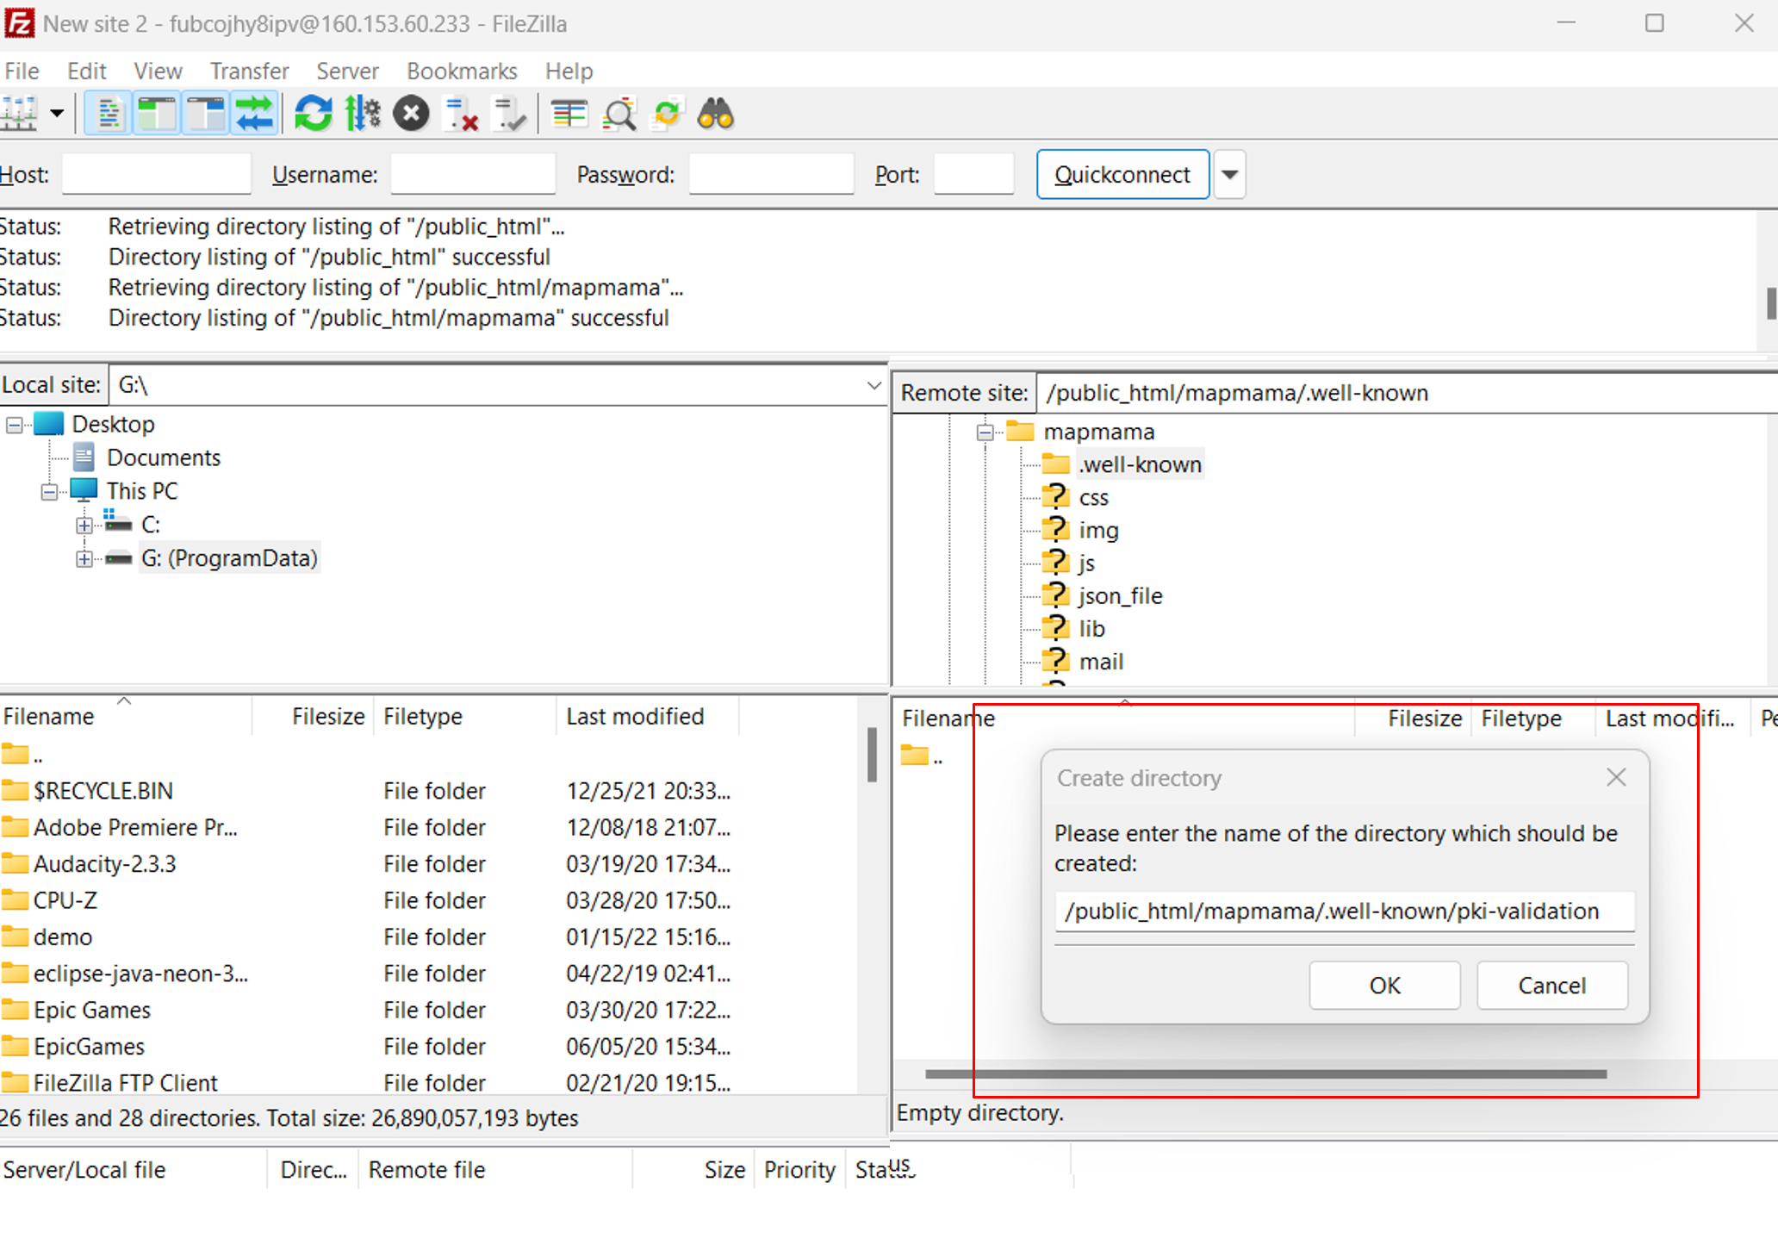
Task: Expand the G: (ProgramData) drive node
Action: (x=84, y=558)
